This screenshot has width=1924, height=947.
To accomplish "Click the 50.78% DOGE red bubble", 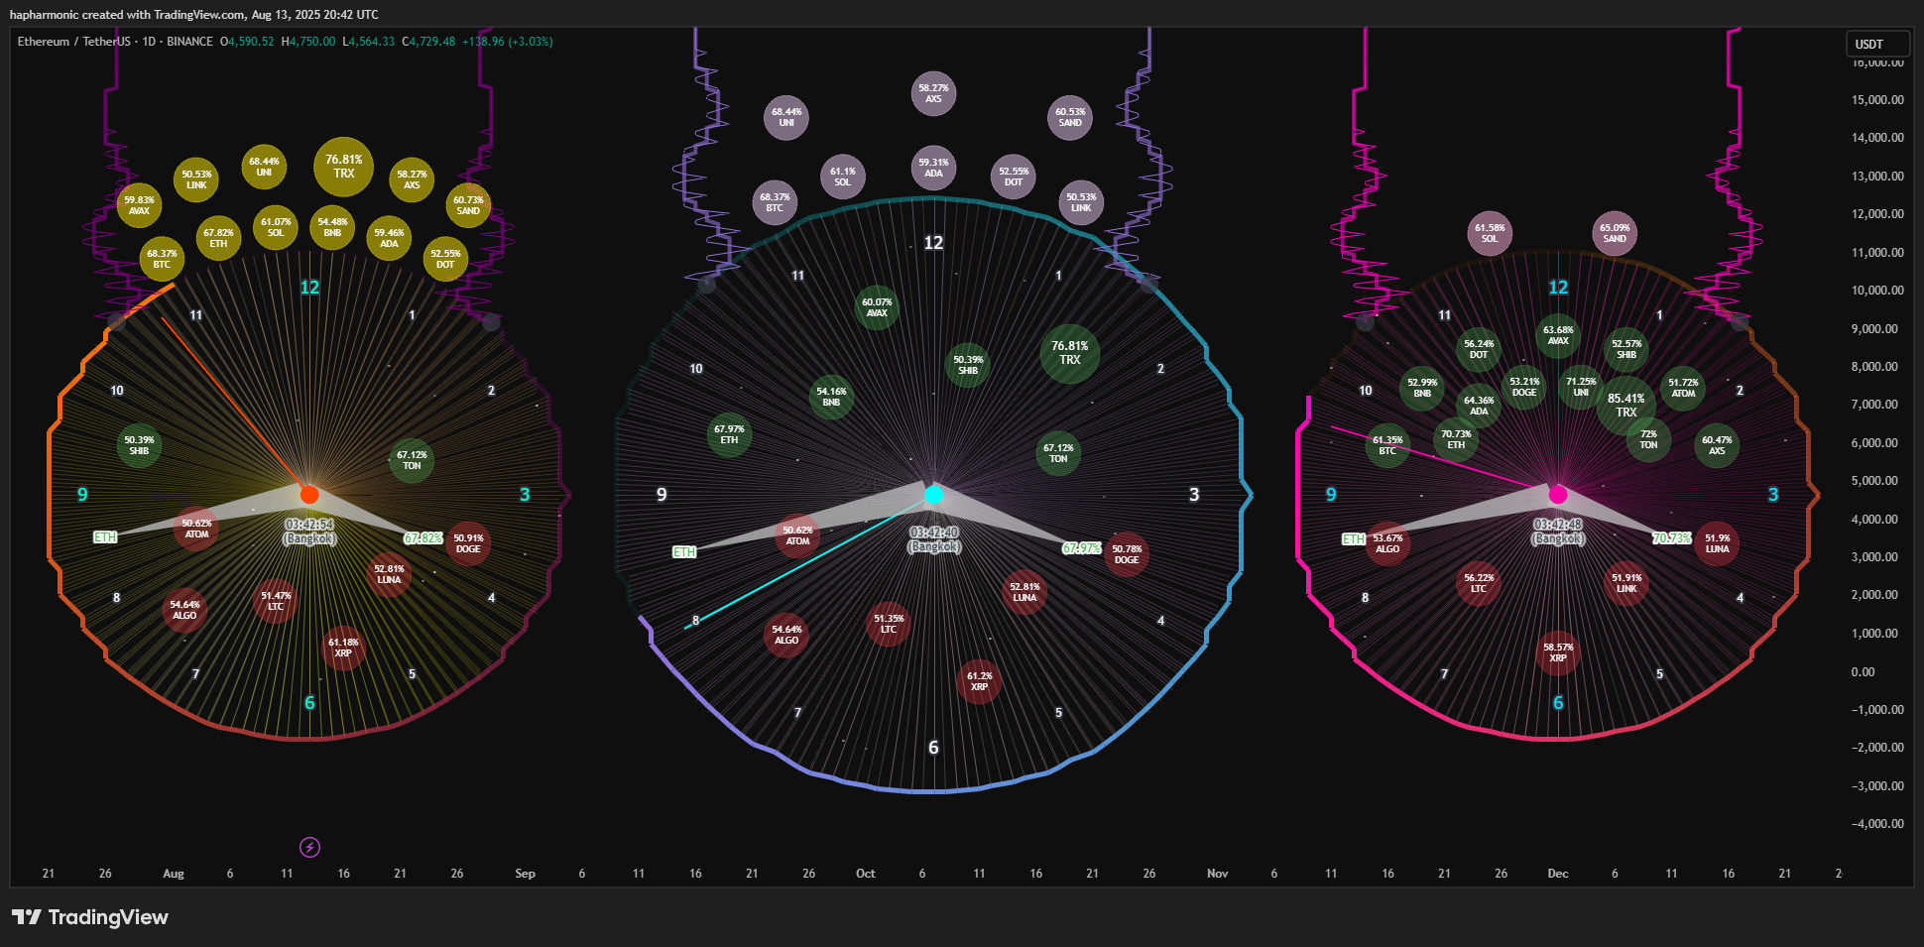I will click(x=1127, y=554).
